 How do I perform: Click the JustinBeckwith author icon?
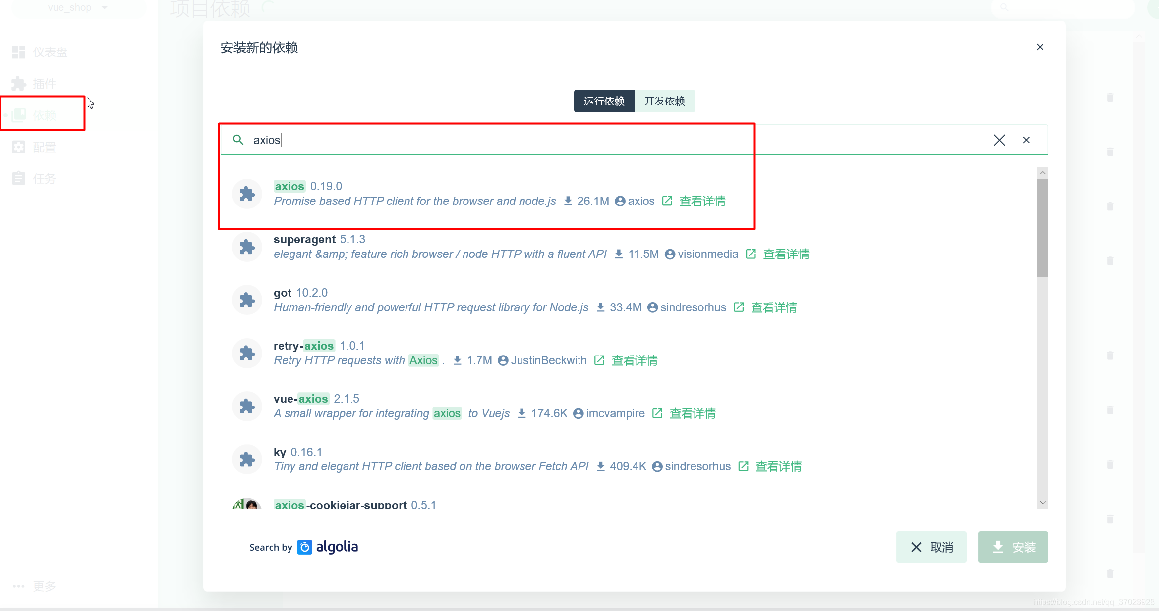tap(503, 360)
